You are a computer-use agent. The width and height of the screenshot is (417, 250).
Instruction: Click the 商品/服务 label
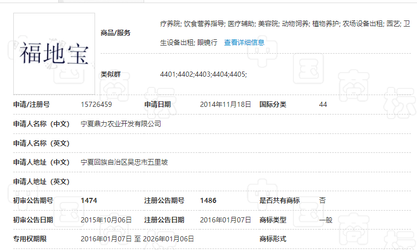[x=115, y=33]
